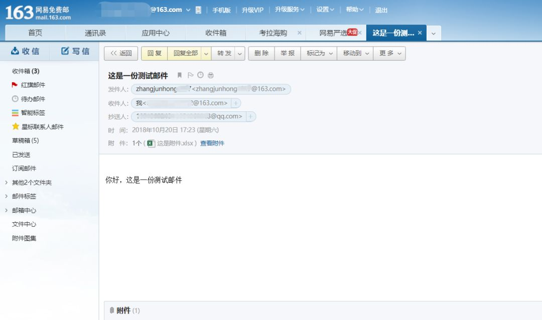
Task: Open the mobile phone icon next to account
Action: pos(198,10)
